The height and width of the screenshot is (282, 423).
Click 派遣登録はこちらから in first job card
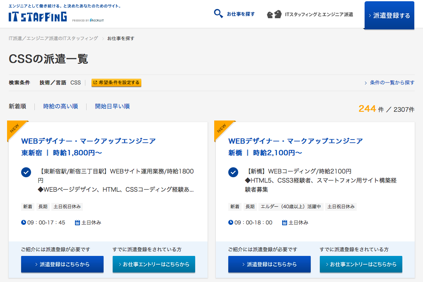pos(62,264)
